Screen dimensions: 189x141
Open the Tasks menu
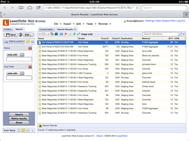91,24
